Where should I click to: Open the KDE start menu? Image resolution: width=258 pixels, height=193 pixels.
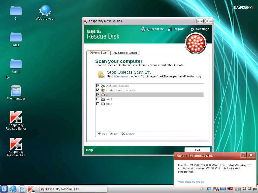[4, 189]
